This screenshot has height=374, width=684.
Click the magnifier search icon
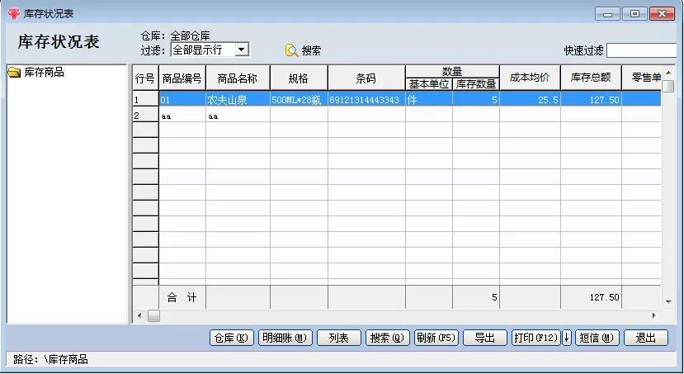(x=291, y=50)
